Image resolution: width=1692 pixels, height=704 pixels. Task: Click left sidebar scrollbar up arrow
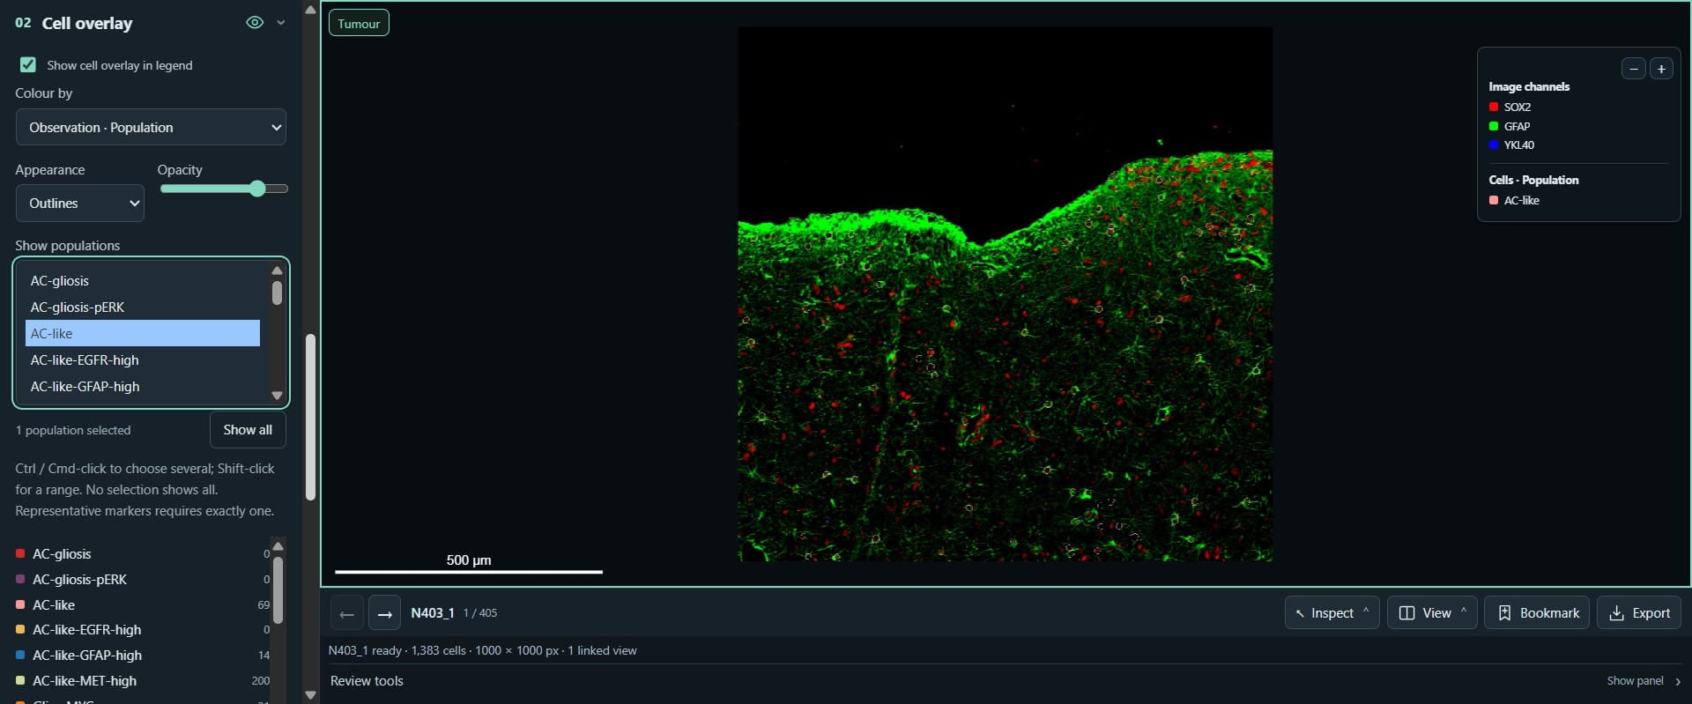pos(310,10)
